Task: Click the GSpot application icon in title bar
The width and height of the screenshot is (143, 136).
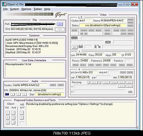Action: point(4,4)
